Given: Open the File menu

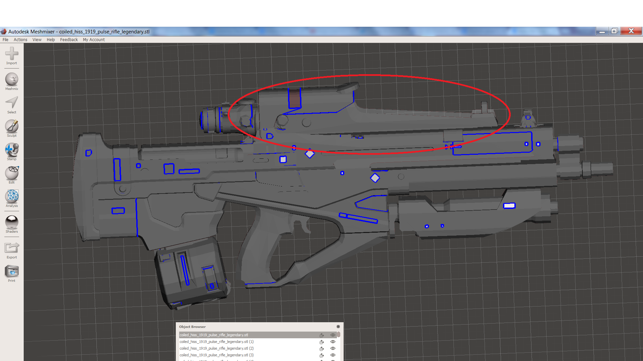Looking at the screenshot, I should tap(5, 39).
